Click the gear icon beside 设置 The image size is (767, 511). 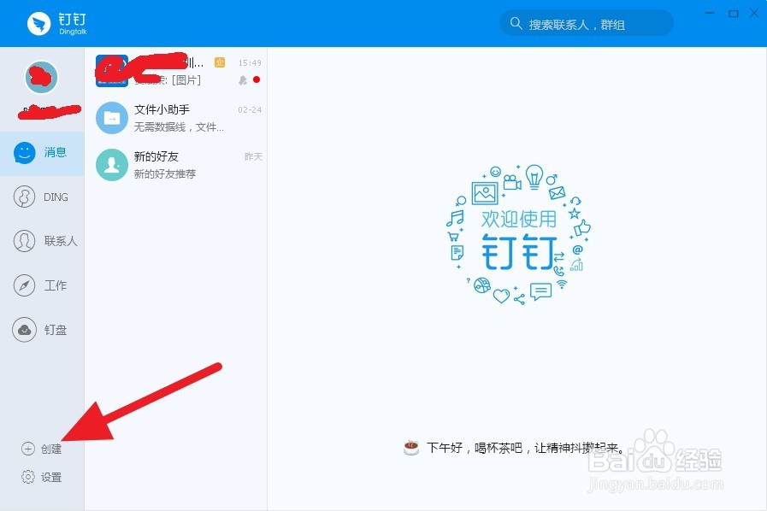tap(28, 477)
